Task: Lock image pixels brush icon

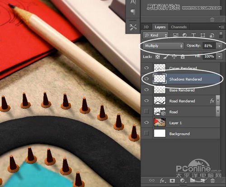Action: (x=166, y=56)
